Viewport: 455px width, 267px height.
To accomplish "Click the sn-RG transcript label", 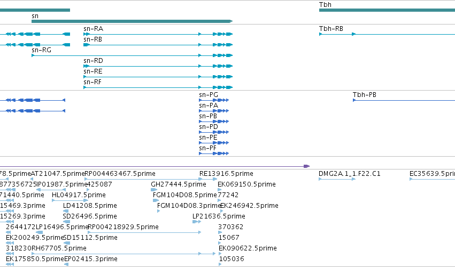I will coord(42,50).
